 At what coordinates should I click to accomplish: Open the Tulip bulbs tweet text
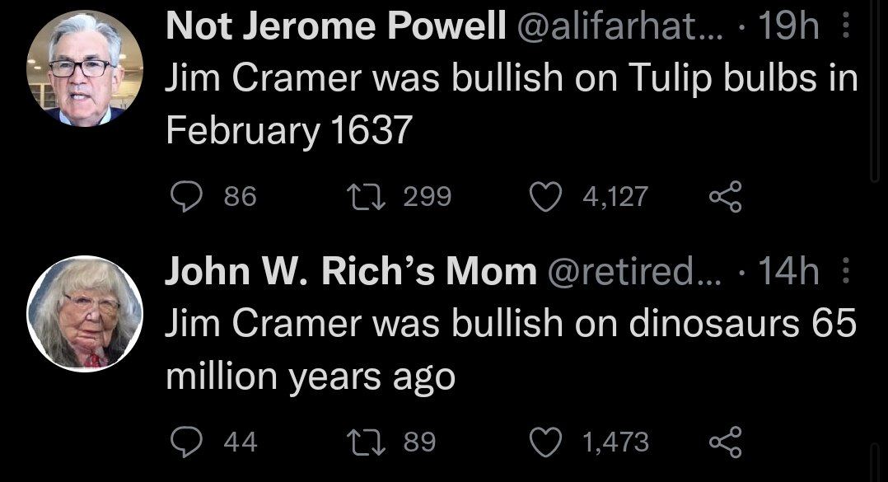coord(512,104)
